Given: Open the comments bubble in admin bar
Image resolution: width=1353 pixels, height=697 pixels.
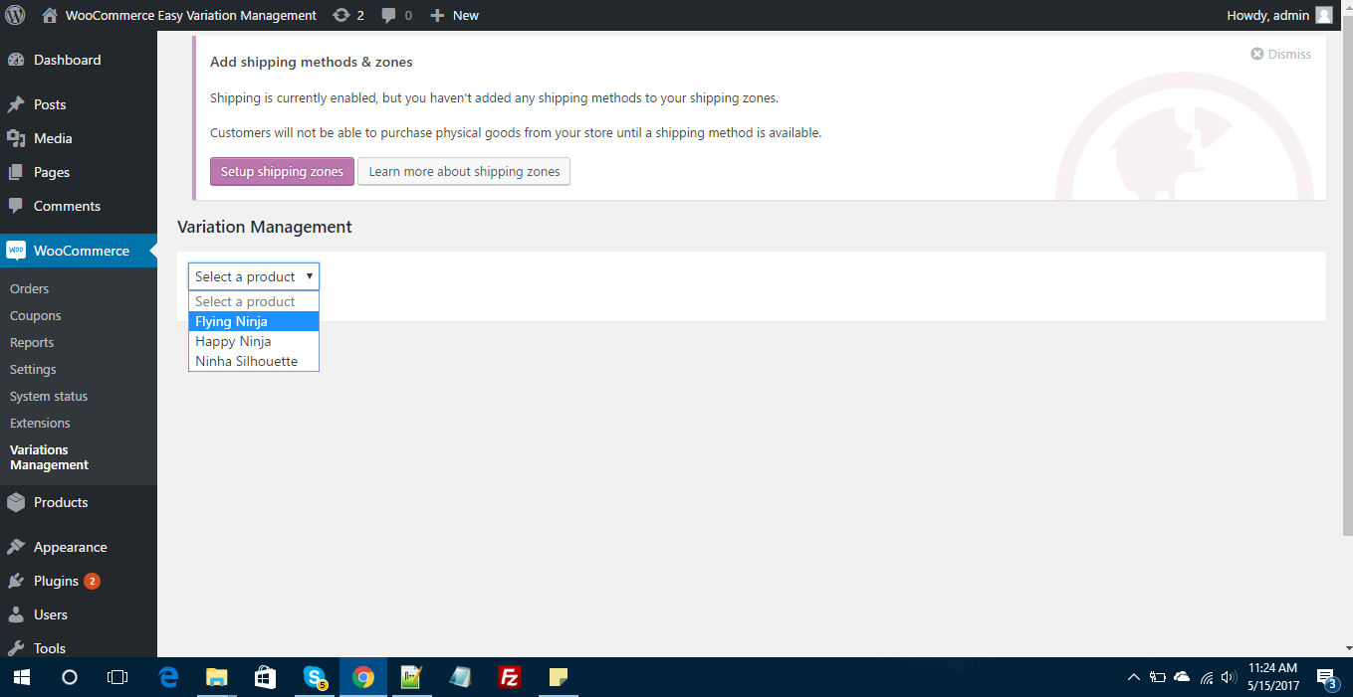Looking at the screenshot, I should pos(389,15).
